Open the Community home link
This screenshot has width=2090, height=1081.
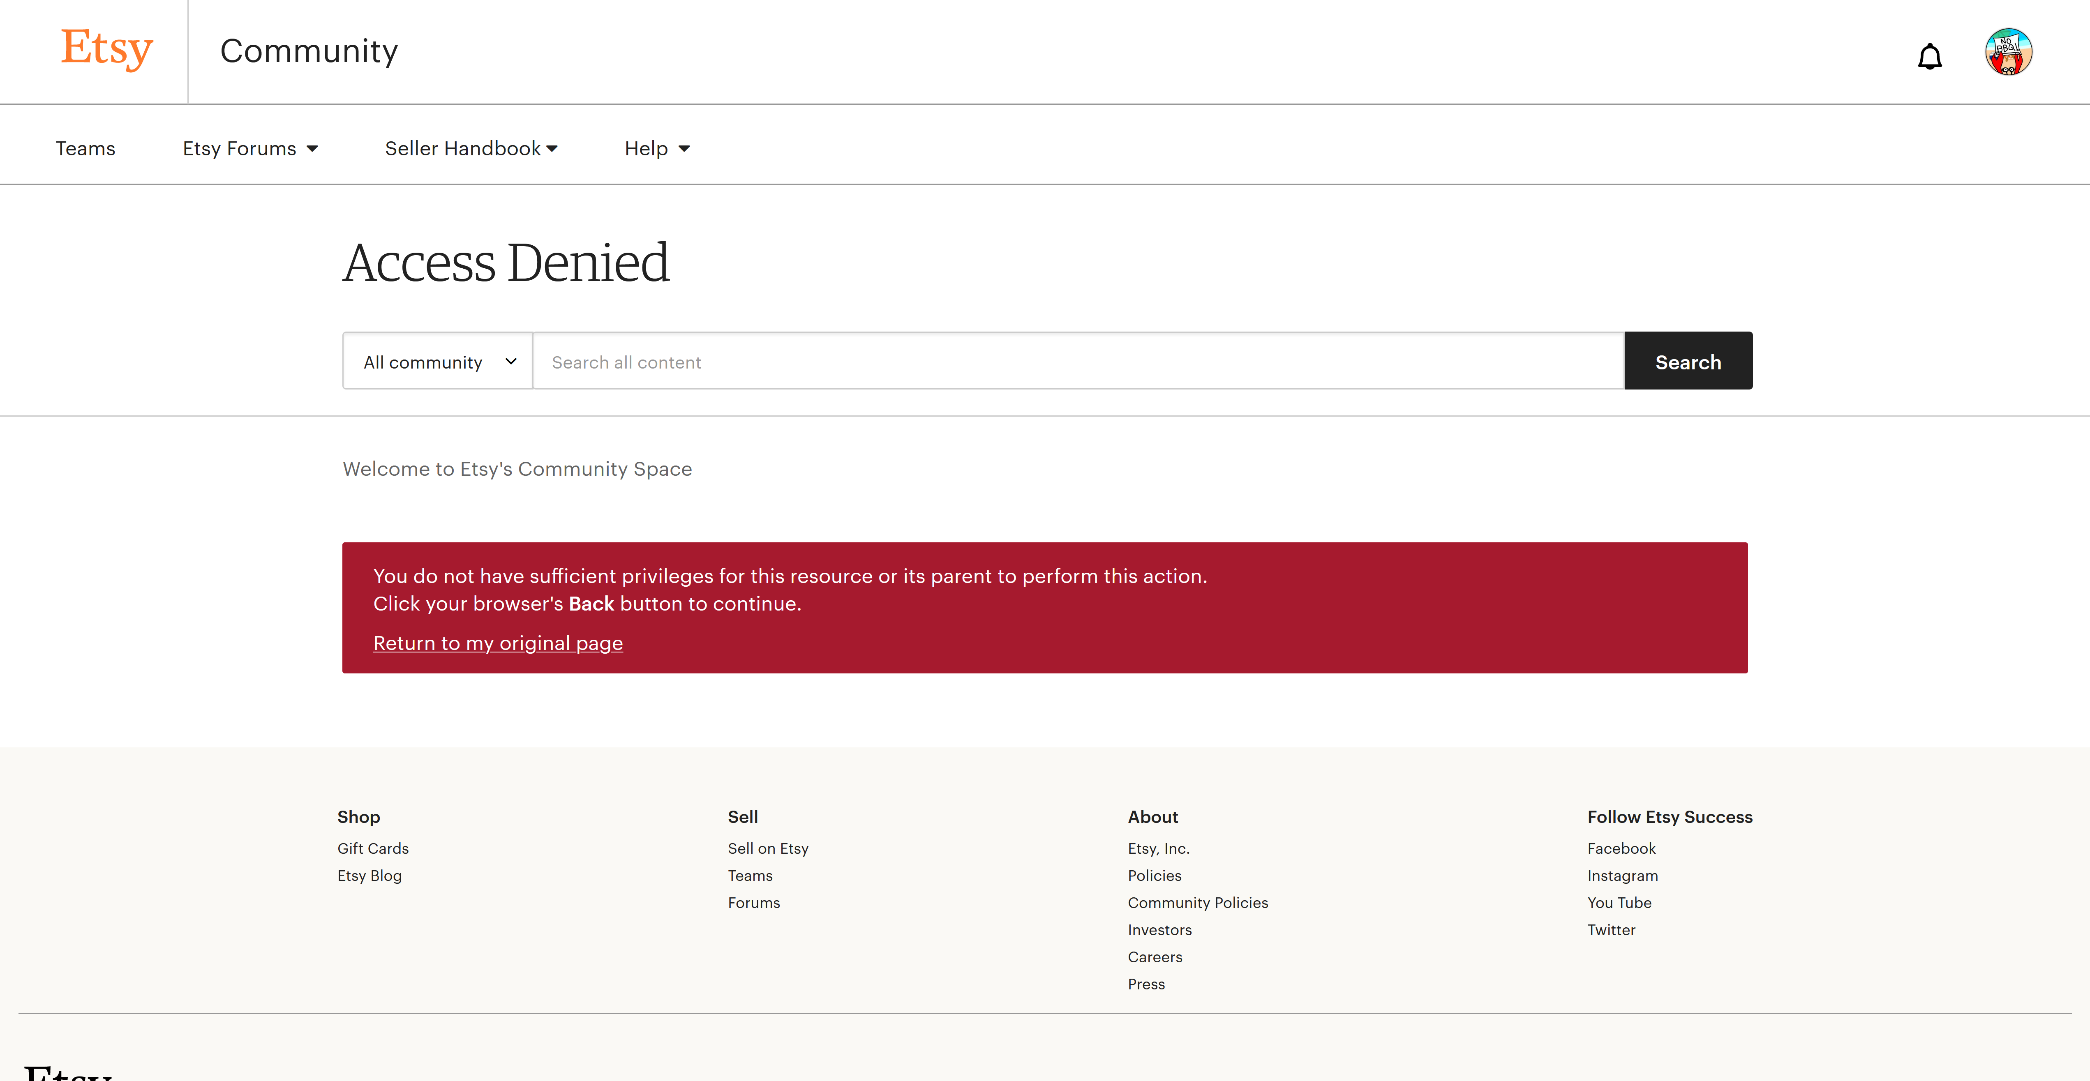[x=309, y=51]
